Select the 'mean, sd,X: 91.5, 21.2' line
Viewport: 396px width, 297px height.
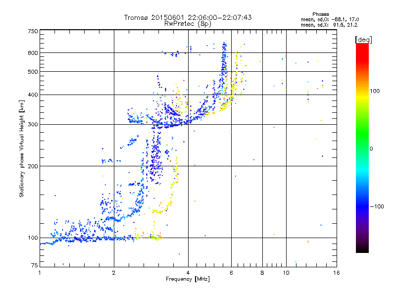(329, 25)
